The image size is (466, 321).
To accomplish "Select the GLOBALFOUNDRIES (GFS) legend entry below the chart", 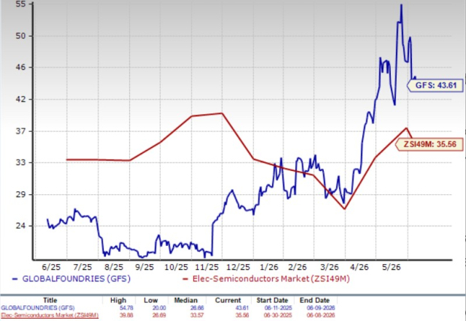I will pyautogui.click(x=71, y=279).
